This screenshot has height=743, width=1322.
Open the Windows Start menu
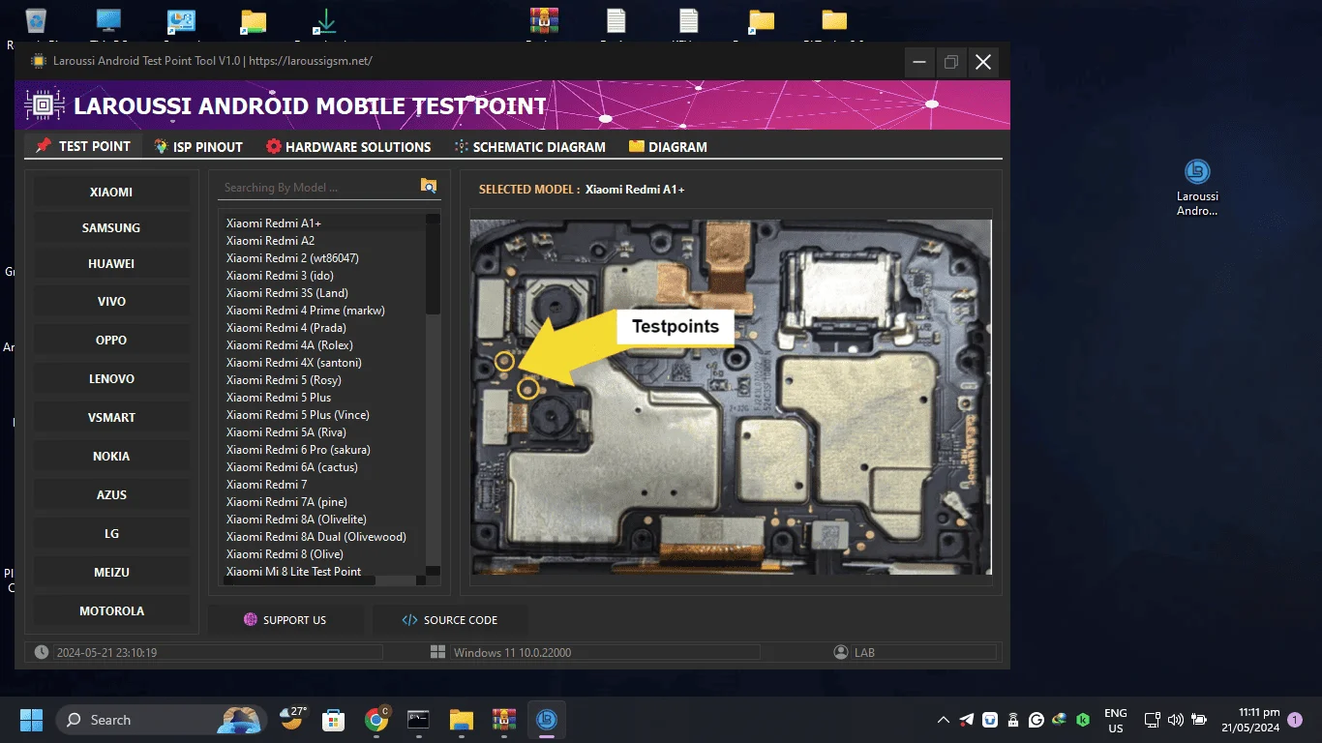(x=31, y=720)
